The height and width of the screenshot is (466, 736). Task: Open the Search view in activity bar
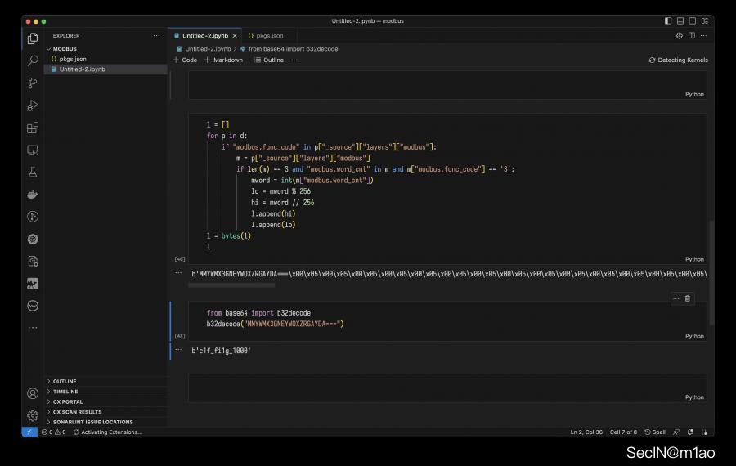pos(33,60)
